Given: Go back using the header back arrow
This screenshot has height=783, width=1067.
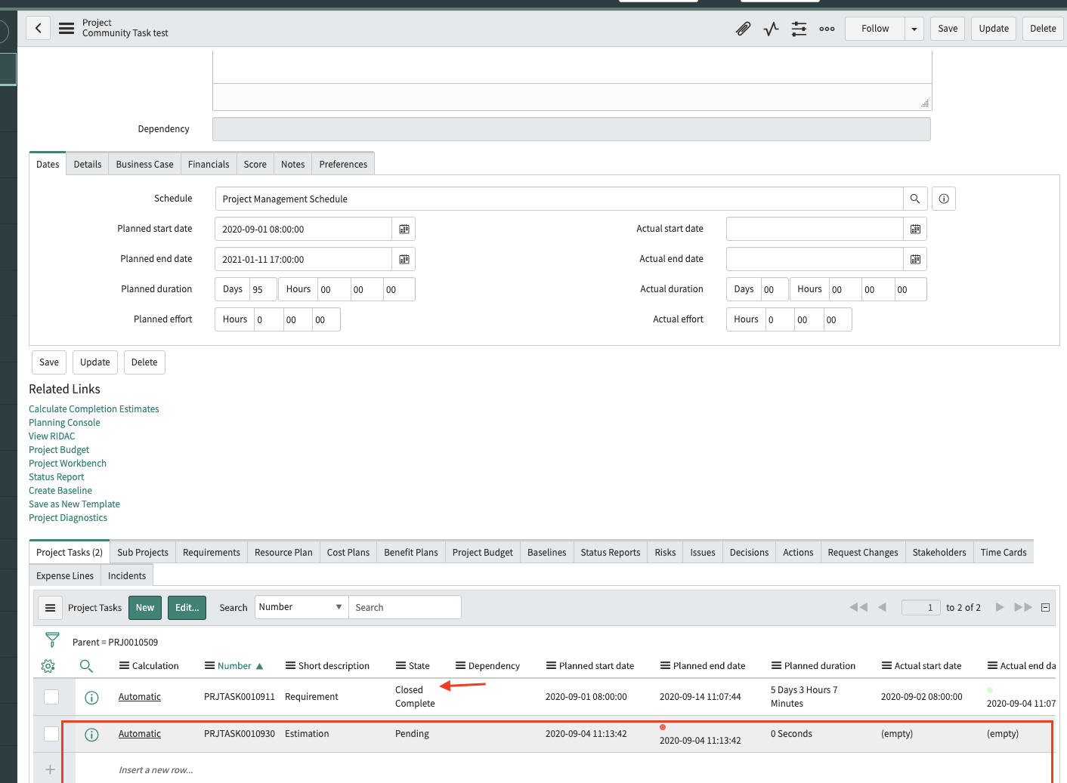Looking at the screenshot, I should pos(38,29).
